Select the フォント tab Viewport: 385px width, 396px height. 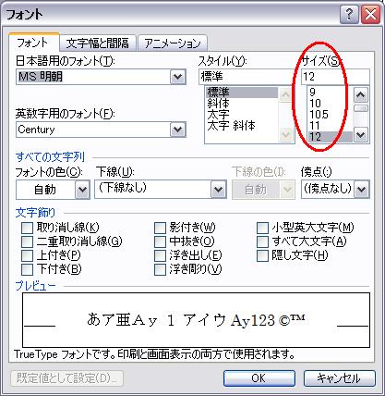pyautogui.click(x=33, y=43)
